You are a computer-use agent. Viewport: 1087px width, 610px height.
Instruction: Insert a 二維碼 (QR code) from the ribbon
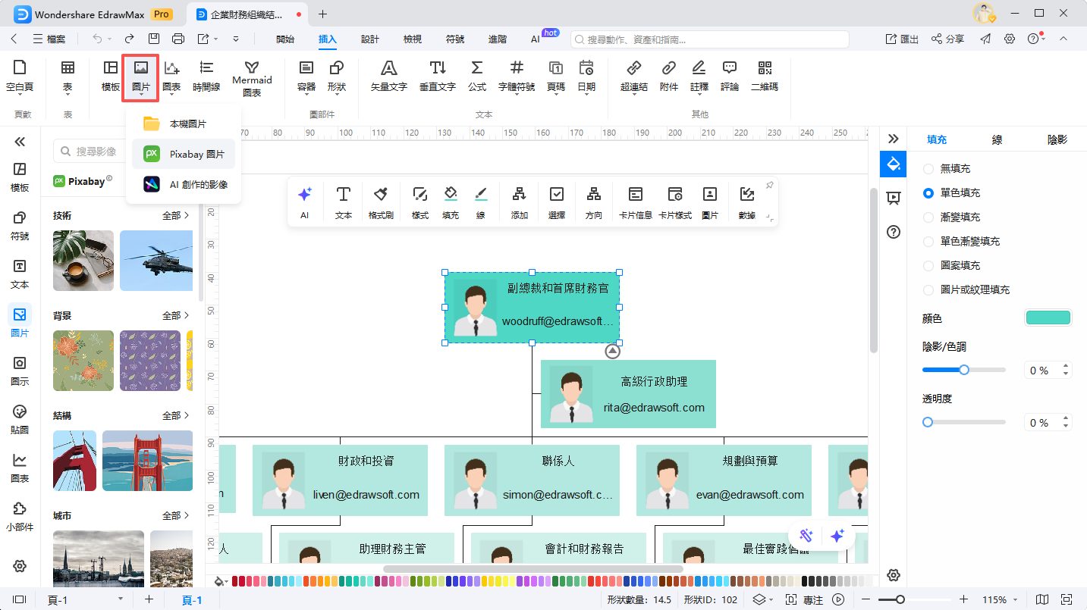coord(764,76)
